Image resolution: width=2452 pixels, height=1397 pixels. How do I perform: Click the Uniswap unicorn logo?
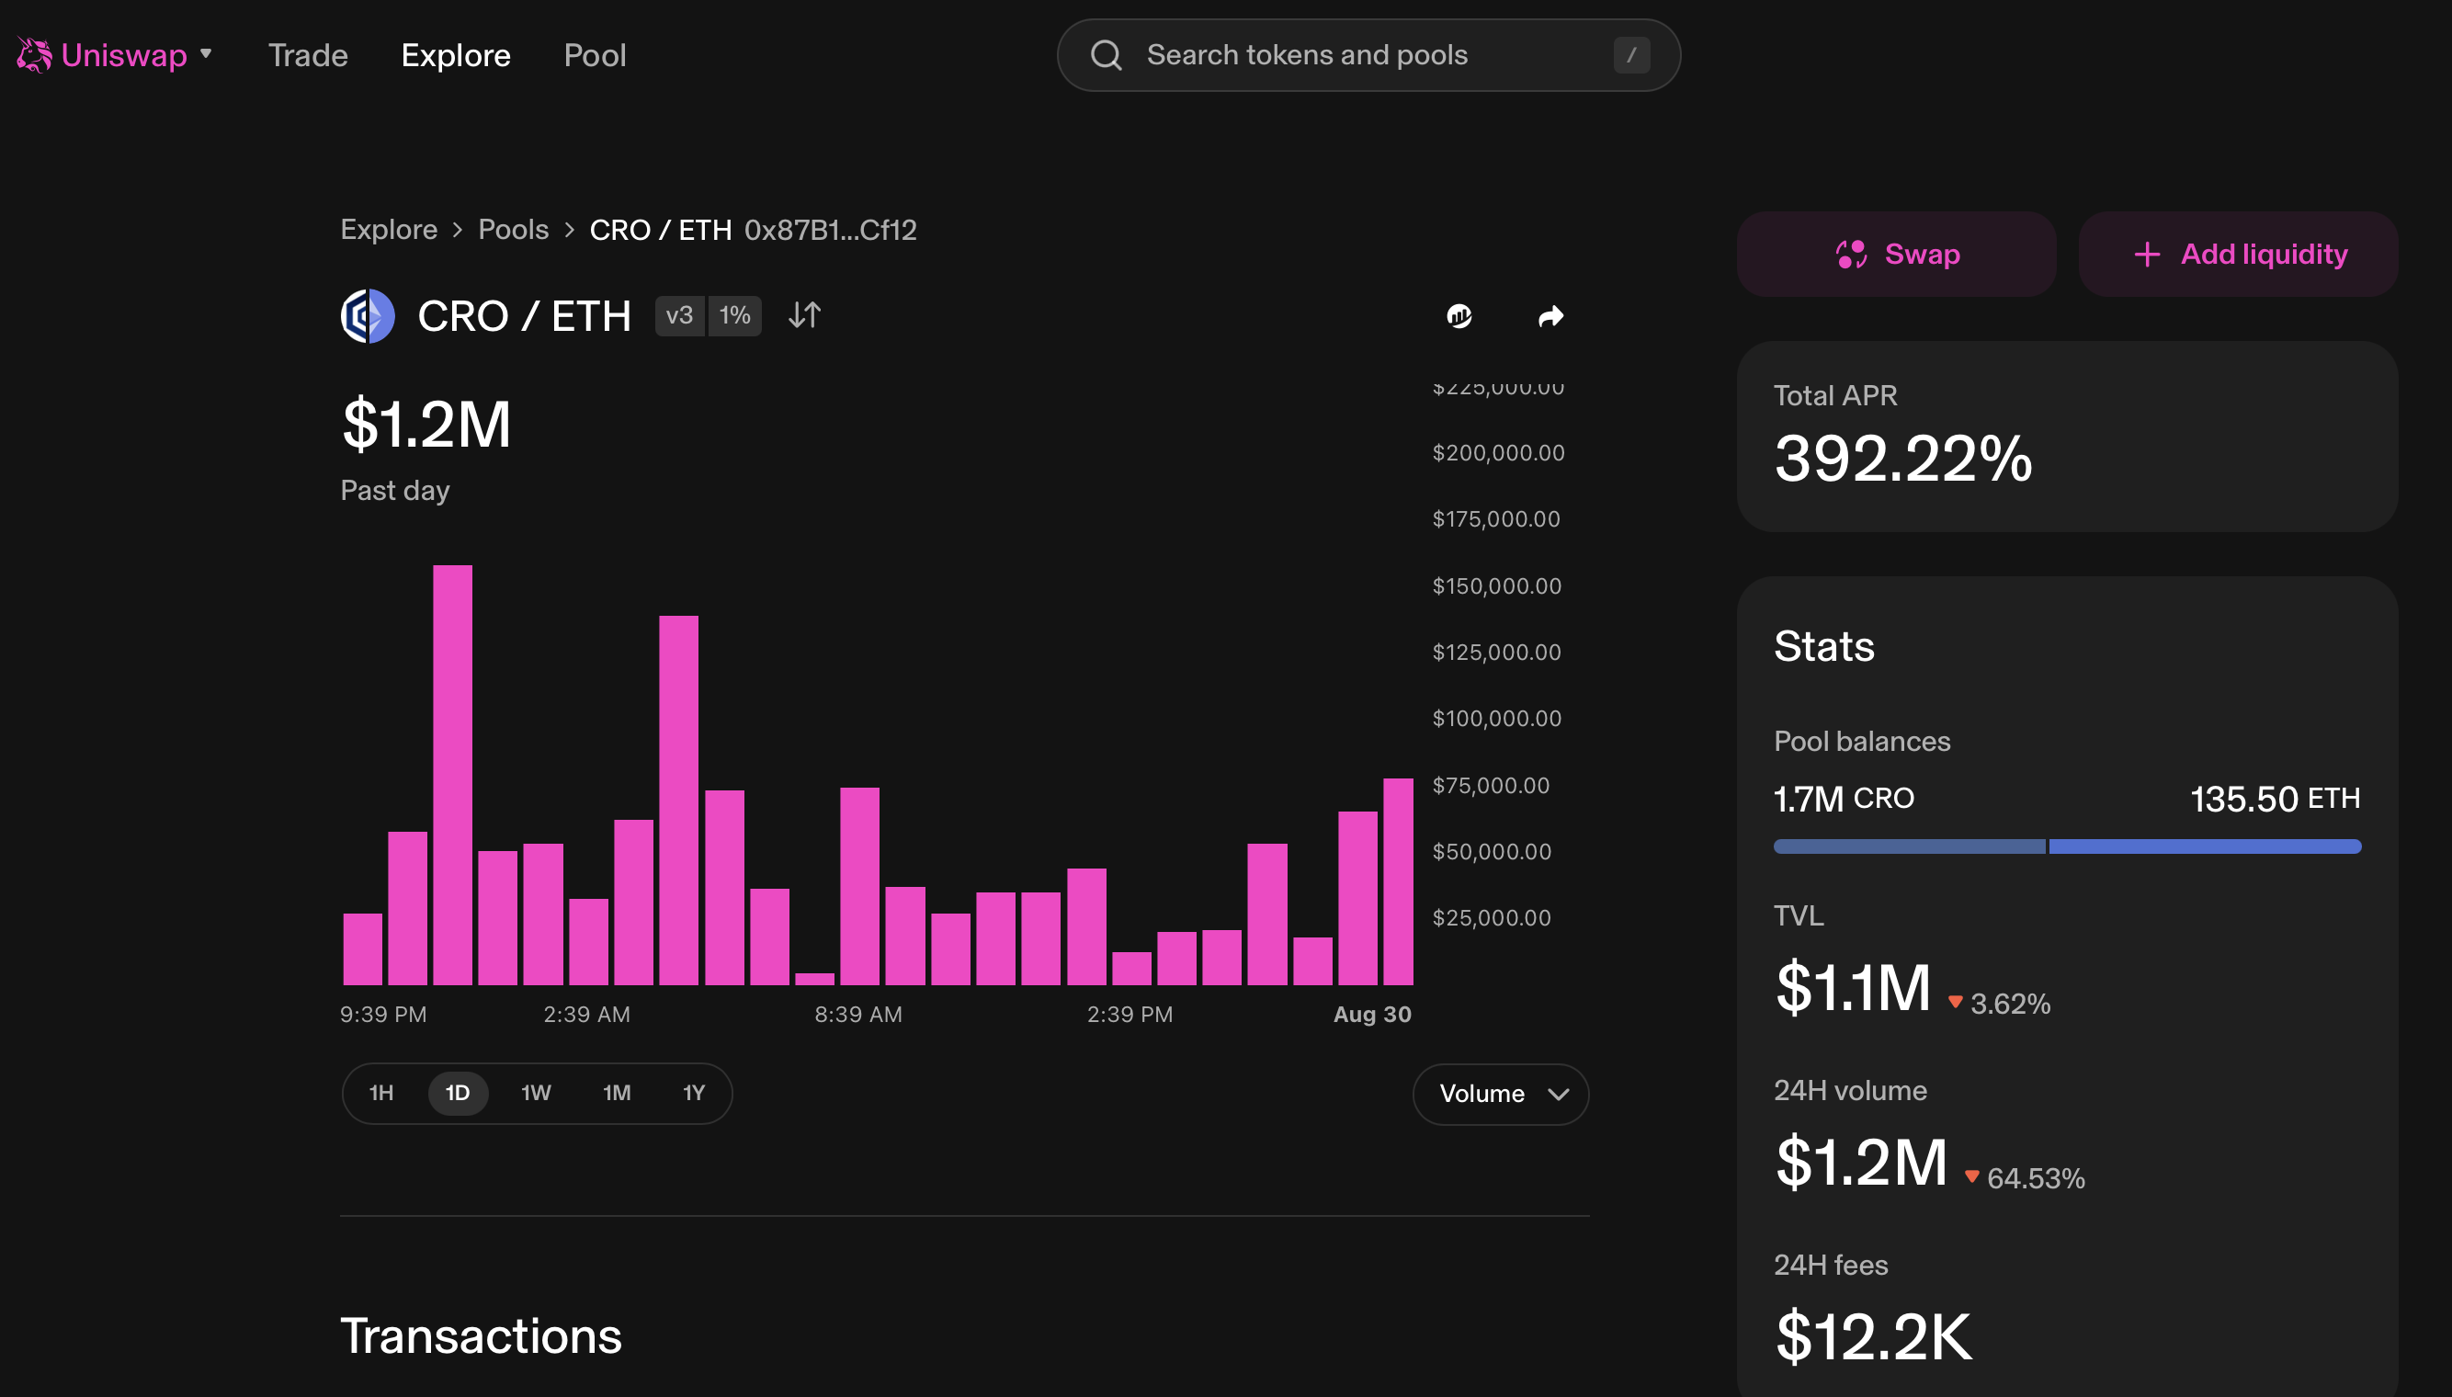34,55
